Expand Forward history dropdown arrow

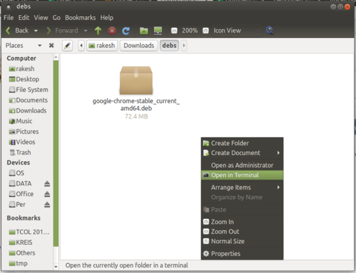85,31
